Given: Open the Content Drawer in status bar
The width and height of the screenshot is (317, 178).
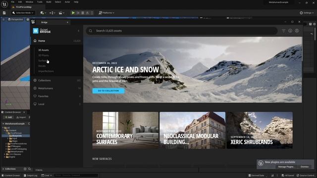Looking at the screenshot, I should [x=11, y=176].
